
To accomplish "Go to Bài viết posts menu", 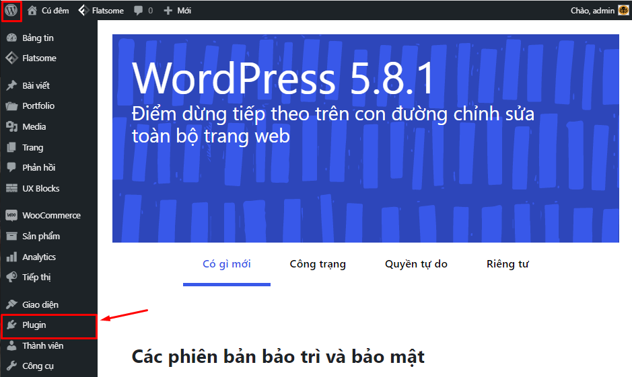I will point(36,85).
